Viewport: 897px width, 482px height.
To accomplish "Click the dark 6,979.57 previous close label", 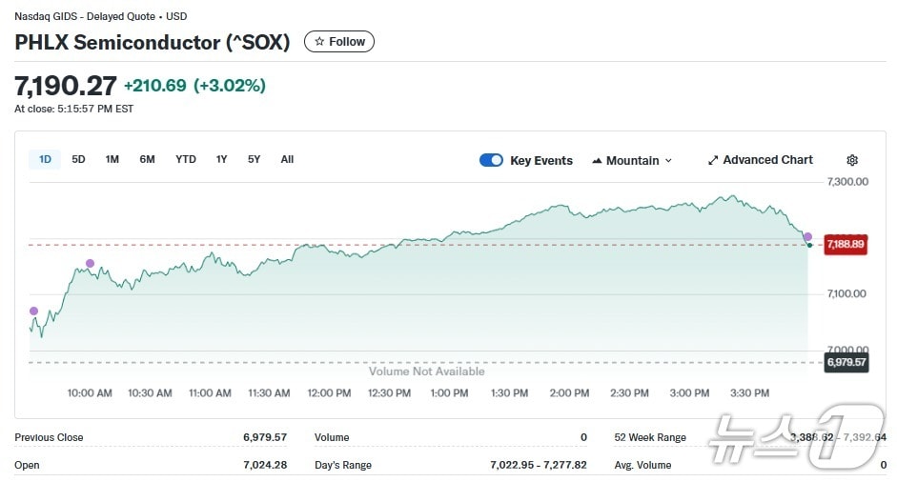I will (x=846, y=362).
